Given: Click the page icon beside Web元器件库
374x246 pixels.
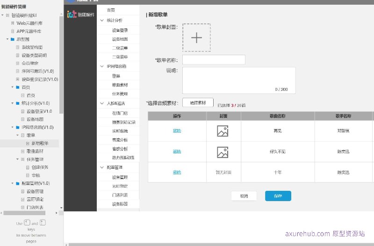Looking at the screenshot, I should pyautogui.click(x=13, y=23).
